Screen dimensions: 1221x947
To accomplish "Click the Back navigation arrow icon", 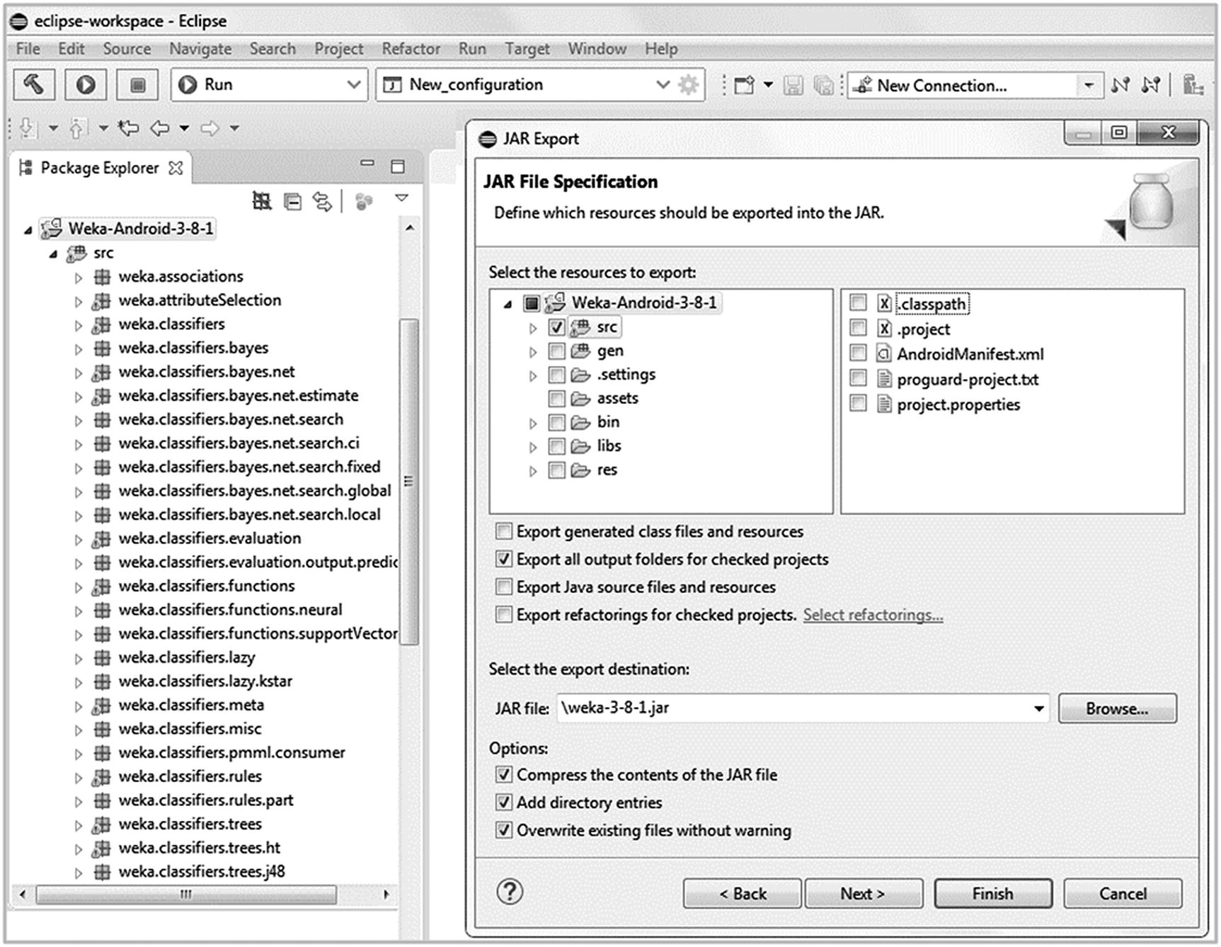I will click(x=160, y=128).
